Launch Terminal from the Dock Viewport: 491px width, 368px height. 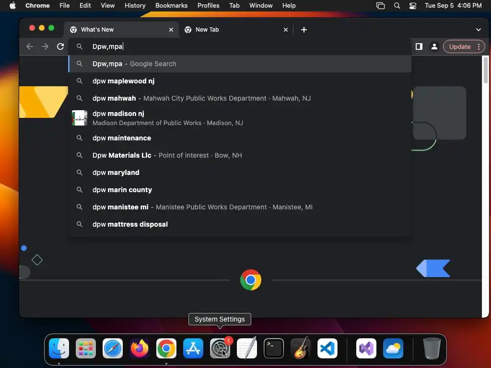274,348
